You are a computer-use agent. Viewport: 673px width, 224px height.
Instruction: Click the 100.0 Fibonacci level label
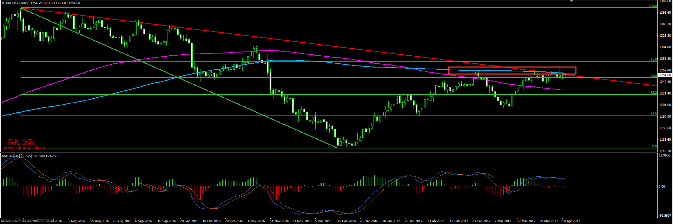653,6
